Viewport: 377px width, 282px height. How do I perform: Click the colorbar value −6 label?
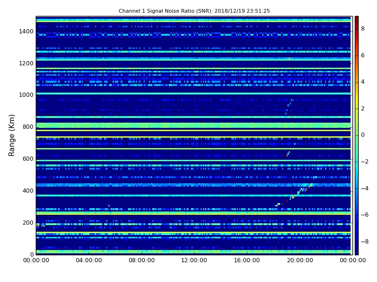tap(365, 215)
